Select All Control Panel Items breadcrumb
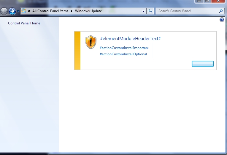The height and width of the screenshot is (155, 227). point(50,11)
